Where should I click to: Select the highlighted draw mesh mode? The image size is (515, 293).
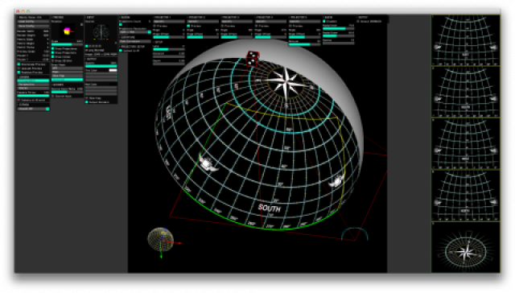(x=67, y=80)
